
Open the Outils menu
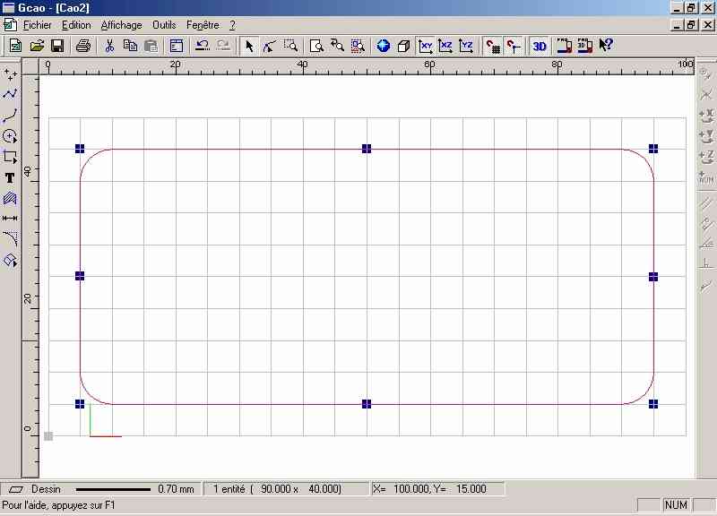tap(164, 25)
